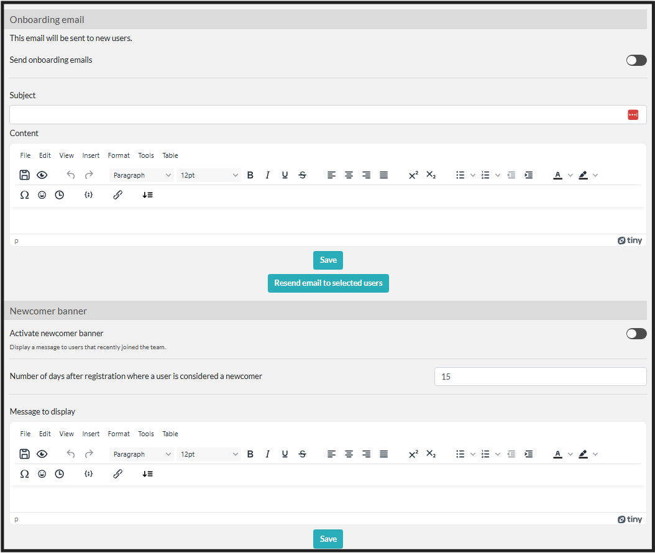Click the onboarding email Subject field

click(x=317, y=114)
